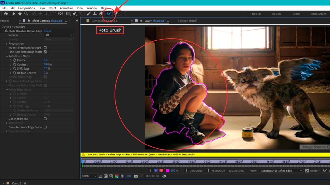Open the 100% magnification dropdown
Screen dimensions: 330x185
89,176
